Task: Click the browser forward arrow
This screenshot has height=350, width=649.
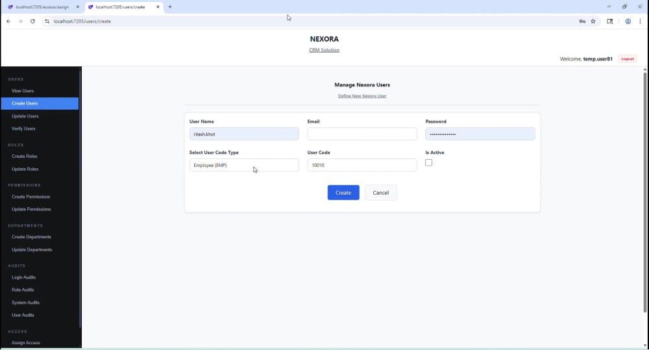Action: pyautogui.click(x=20, y=21)
